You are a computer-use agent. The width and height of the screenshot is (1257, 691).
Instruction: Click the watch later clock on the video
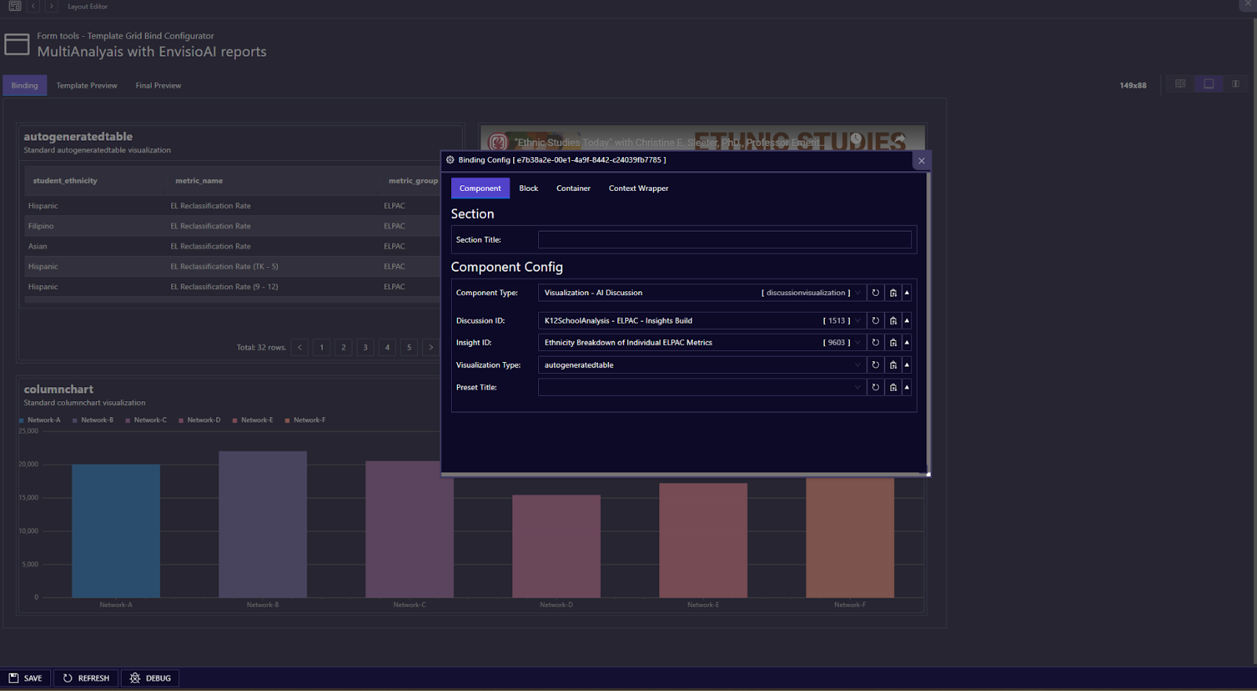click(x=856, y=139)
